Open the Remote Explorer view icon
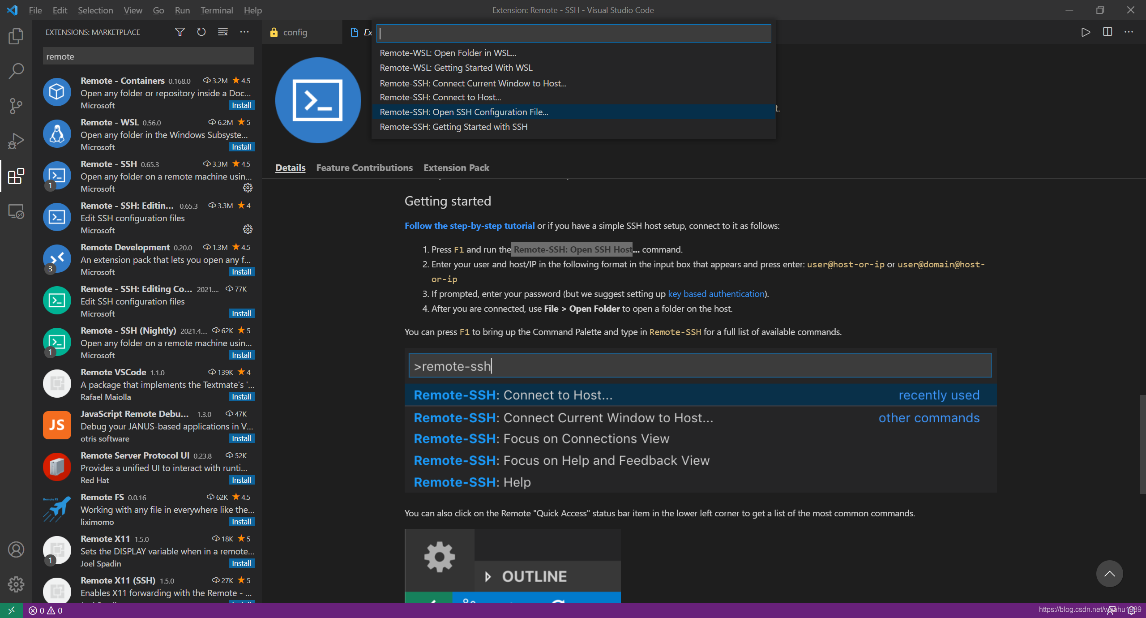Screen dimensions: 1146x618 16,211
